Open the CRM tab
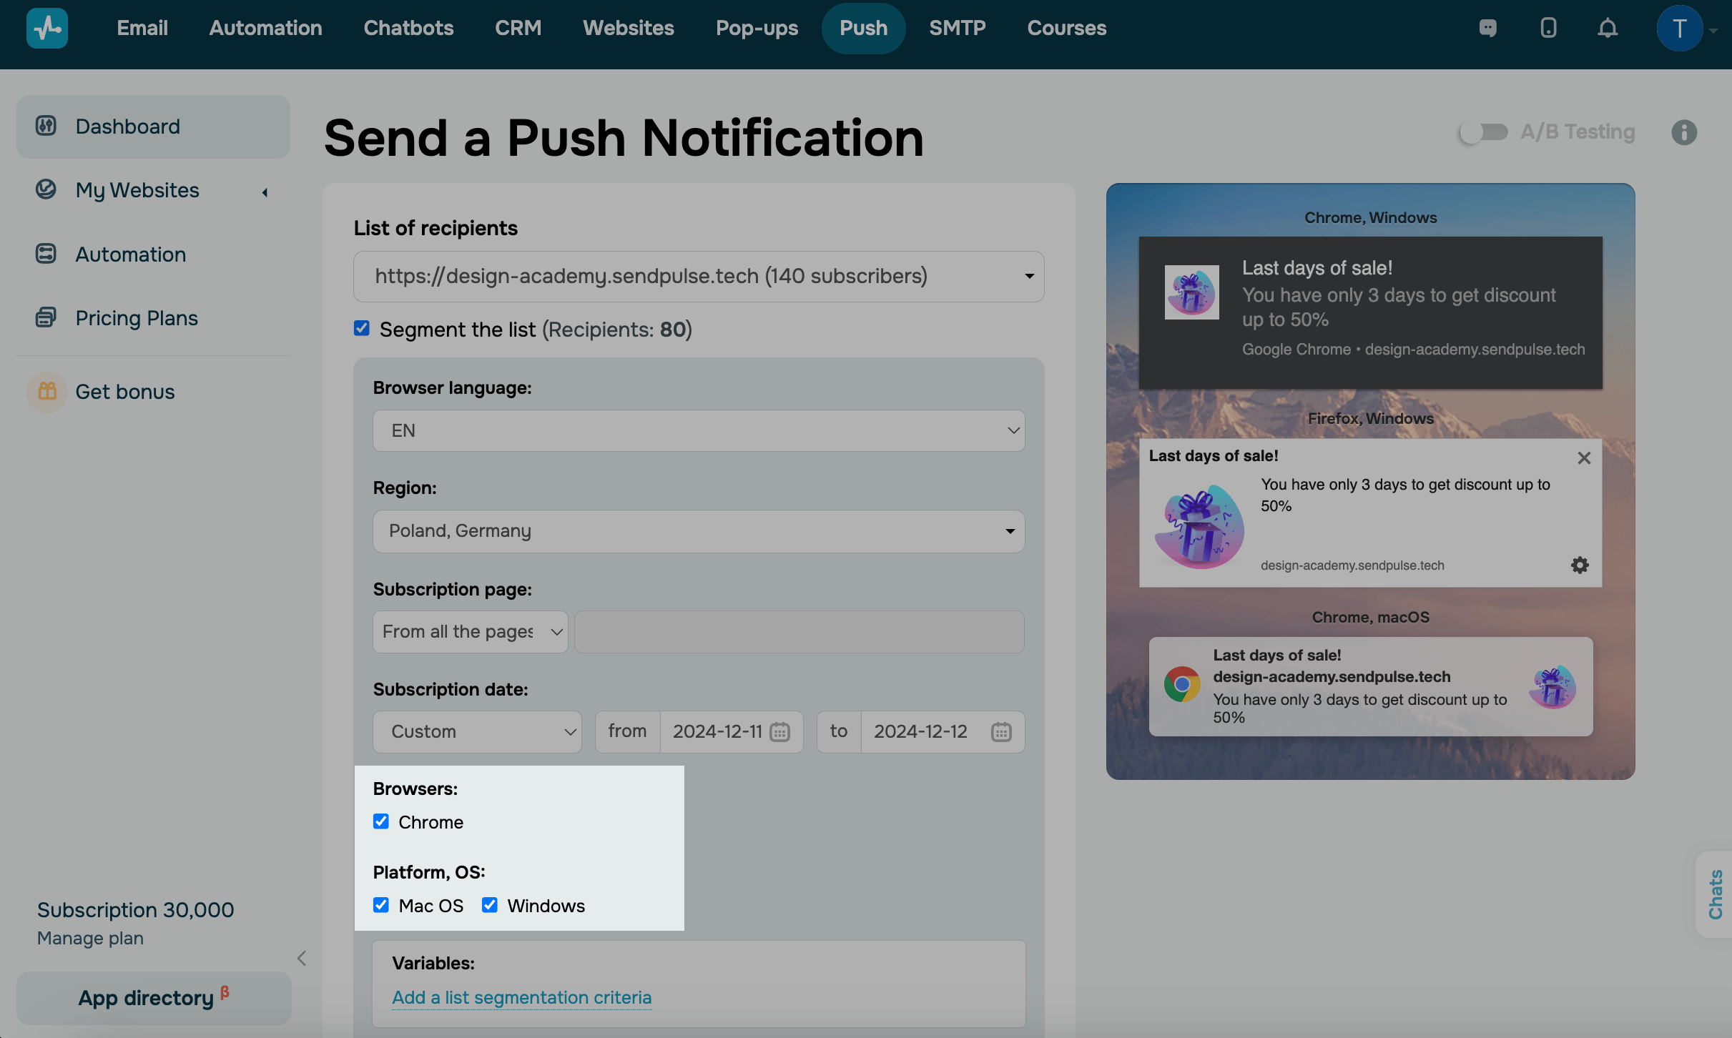 [x=518, y=28]
